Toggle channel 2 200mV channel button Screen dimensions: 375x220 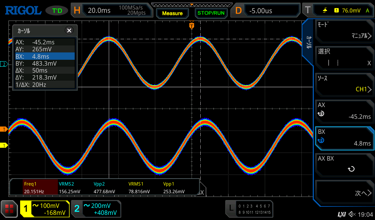pos(96,209)
